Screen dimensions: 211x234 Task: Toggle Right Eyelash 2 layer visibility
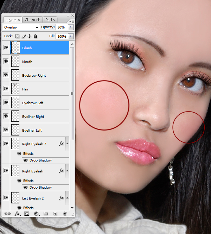(x=6, y=144)
